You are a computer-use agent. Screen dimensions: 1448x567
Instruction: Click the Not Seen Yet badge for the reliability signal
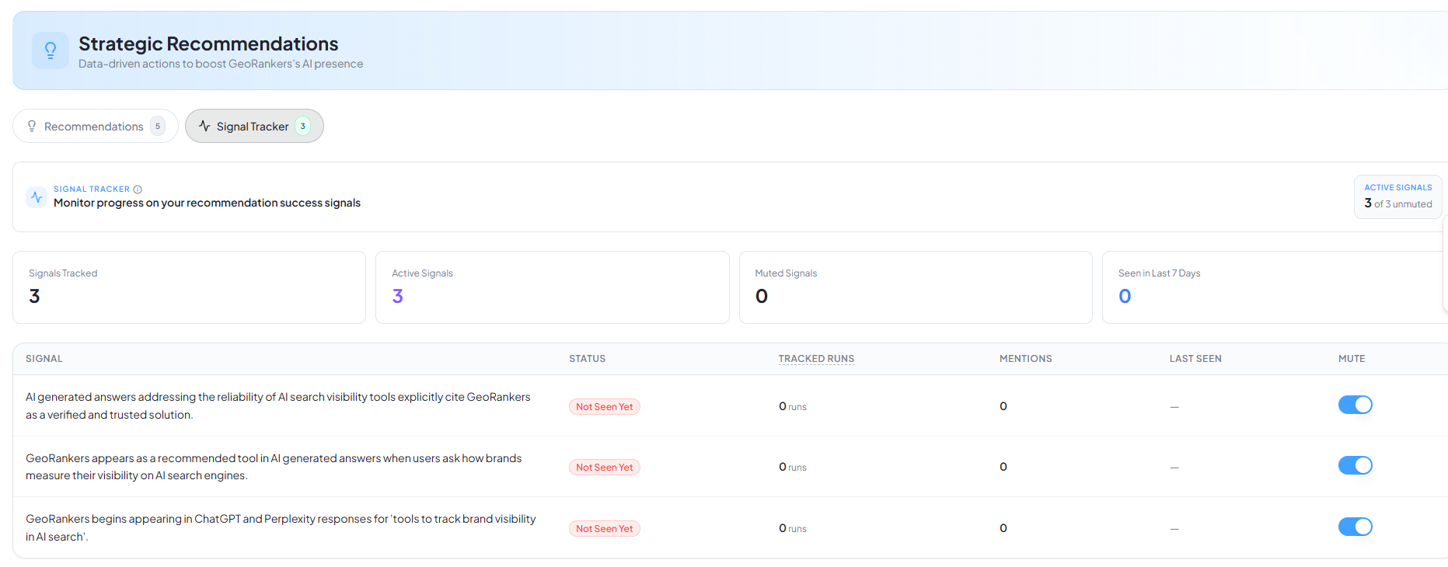(x=605, y=407)
